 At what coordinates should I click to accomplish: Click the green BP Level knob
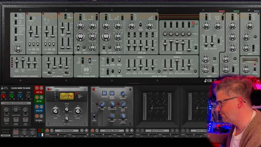click(12, 96)
